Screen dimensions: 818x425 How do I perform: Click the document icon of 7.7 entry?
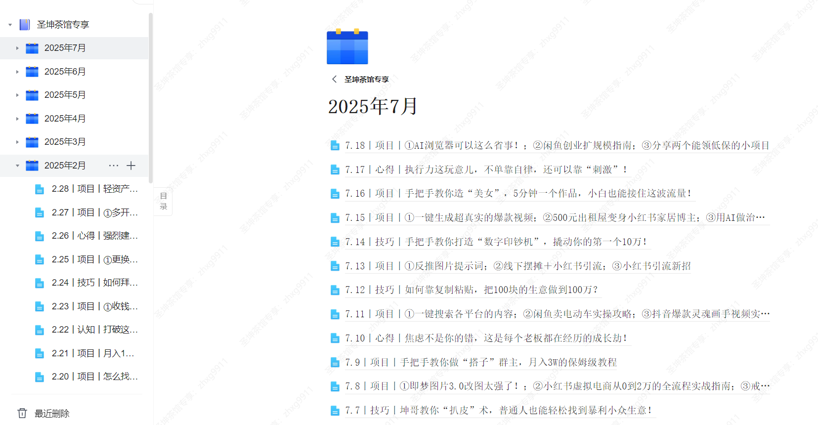335,411
